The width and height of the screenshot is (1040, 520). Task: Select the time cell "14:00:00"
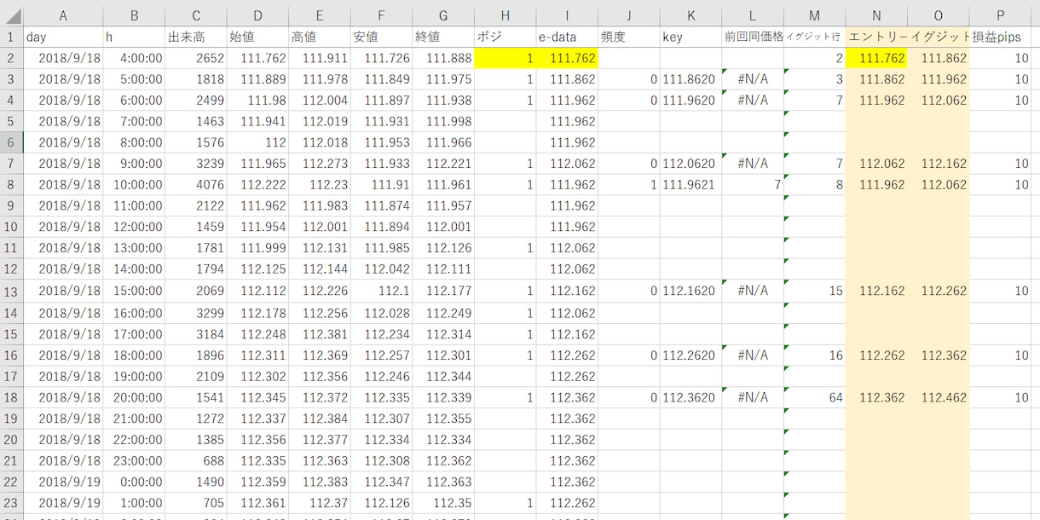click(x=135, y=269)
